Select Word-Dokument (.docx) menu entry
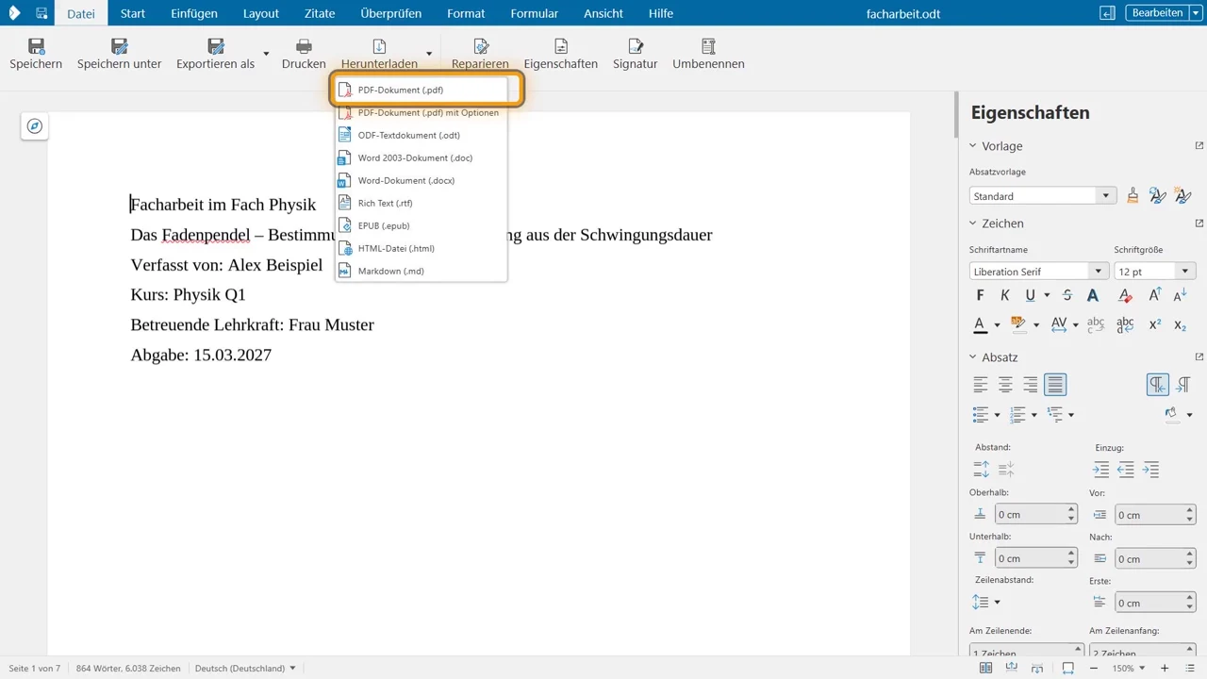The height and width of the screenshot is (679, 1207). click(x=422, y=180)
